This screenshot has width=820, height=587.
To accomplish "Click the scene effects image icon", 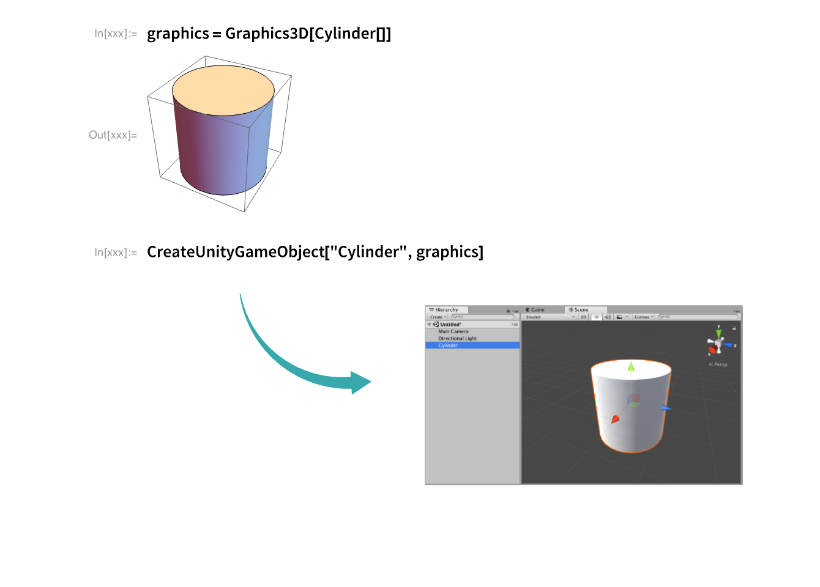I will 620,317.
